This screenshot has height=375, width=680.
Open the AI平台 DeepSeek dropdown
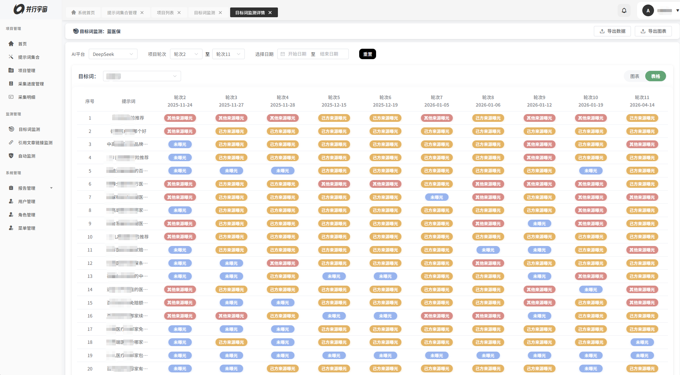(113, 54)
